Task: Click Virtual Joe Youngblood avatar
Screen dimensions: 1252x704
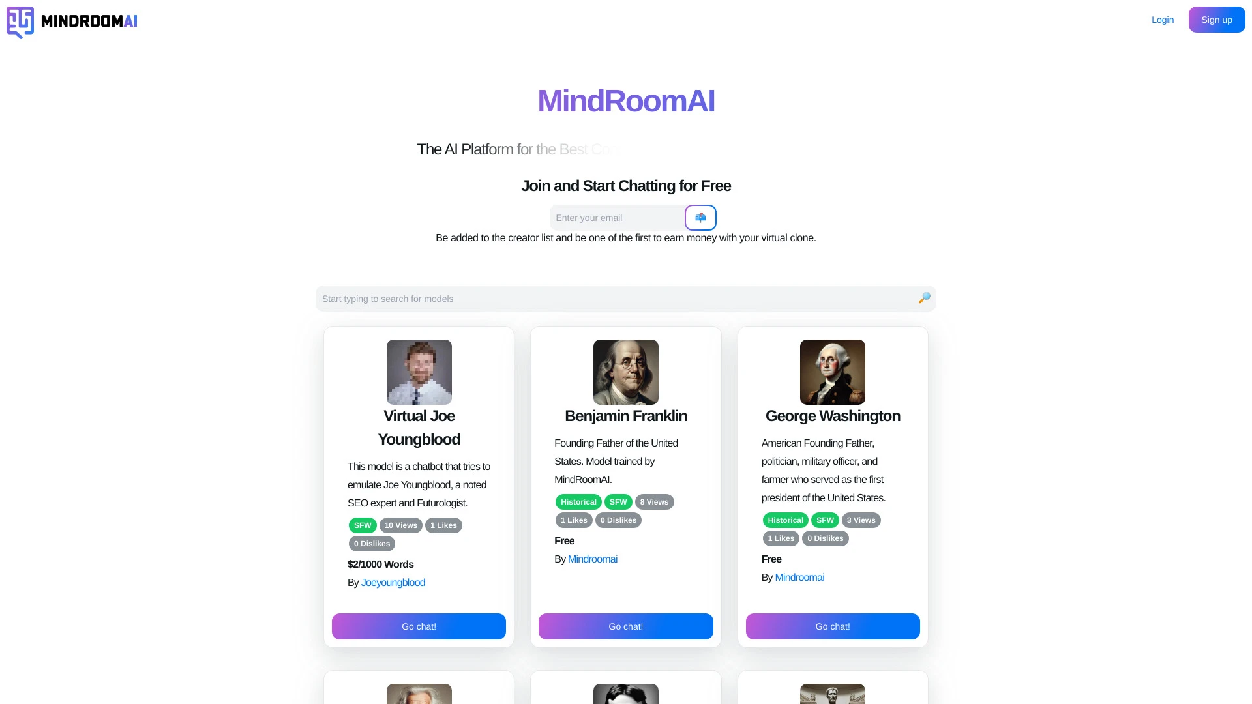Action: (x=419, y=372)
